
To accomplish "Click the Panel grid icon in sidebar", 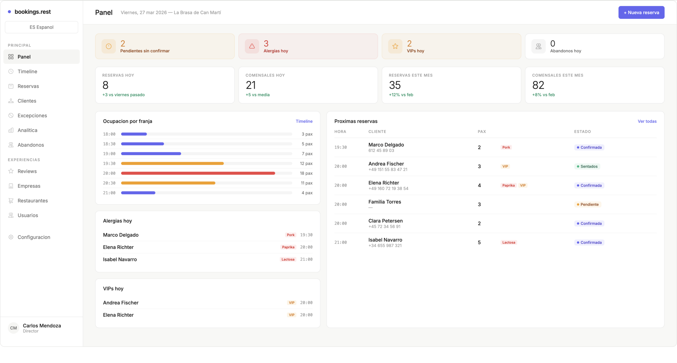I will (x=11, y=57).
